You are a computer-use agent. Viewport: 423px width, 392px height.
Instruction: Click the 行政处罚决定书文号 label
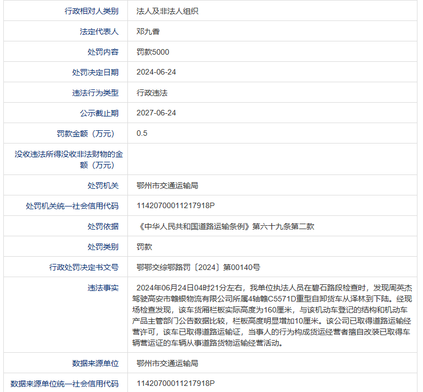pyautogui.click(x=84, y=267)
